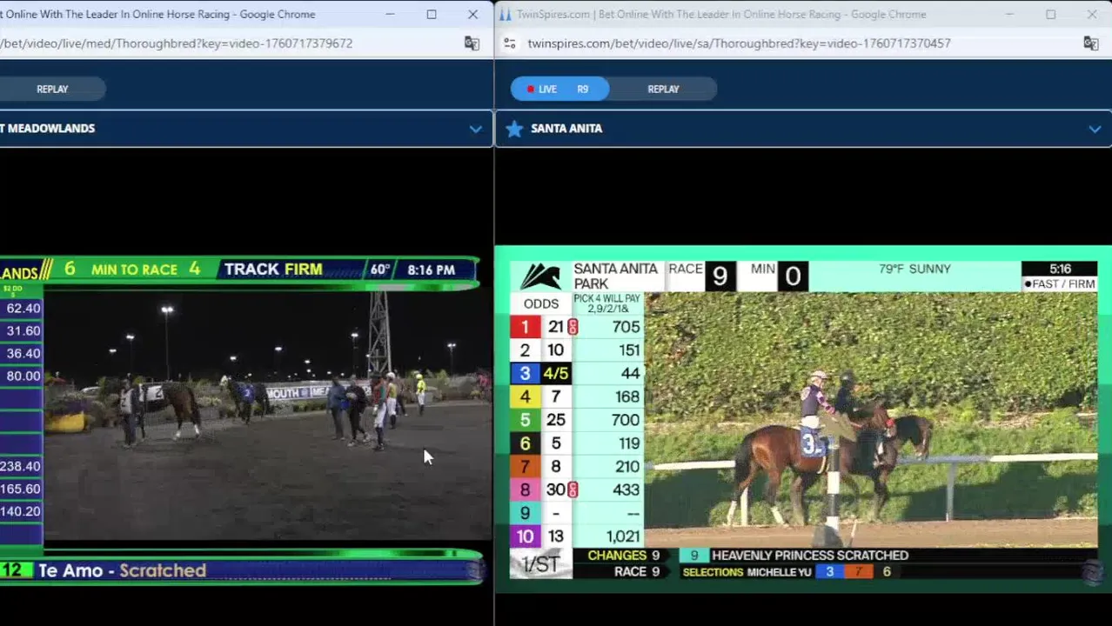The width and height of the screenshot is (1112, 626).
Task: Click horse number 5 green badge
Action: click(525, 420)
